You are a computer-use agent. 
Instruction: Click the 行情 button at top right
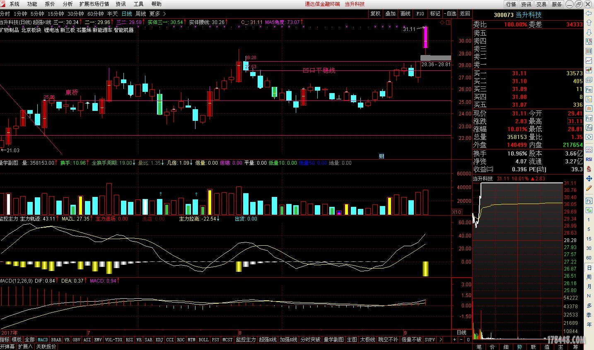[511, 4]
